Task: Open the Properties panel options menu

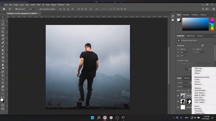Action: coord(215,36)
